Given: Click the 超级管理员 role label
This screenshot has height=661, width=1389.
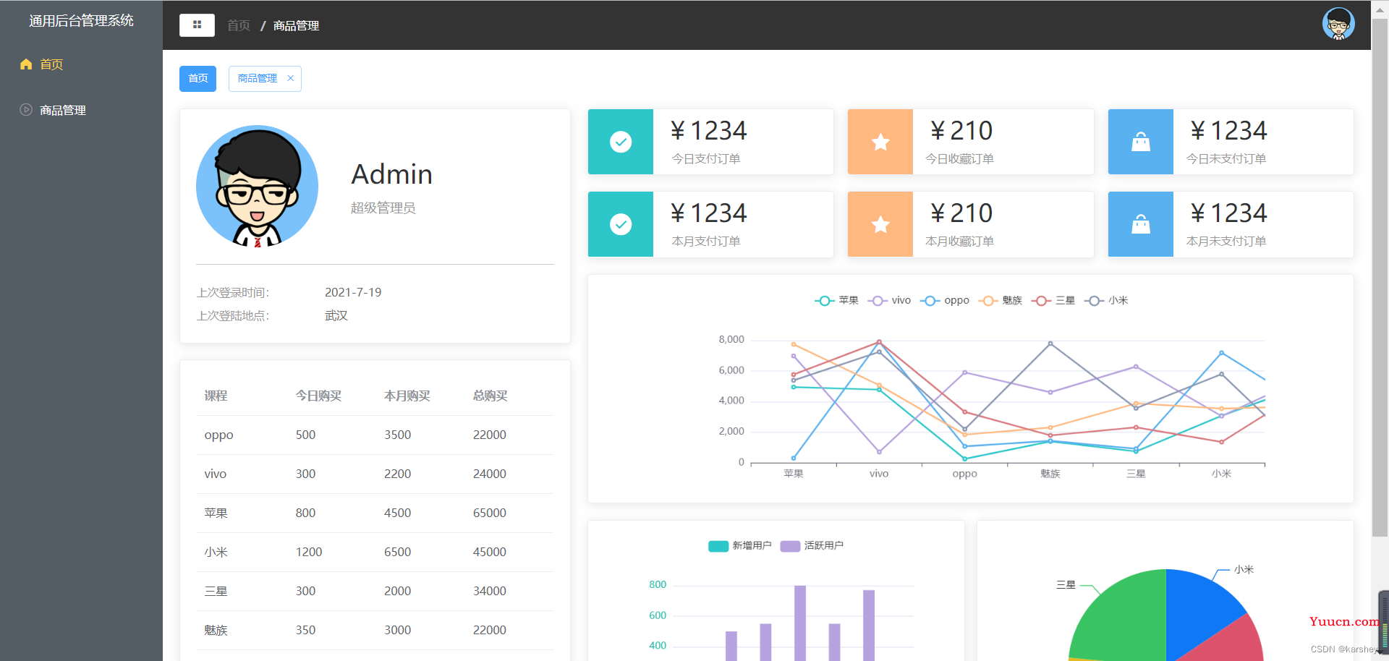Looking at the screenshot, I should [x=383, y=208].
